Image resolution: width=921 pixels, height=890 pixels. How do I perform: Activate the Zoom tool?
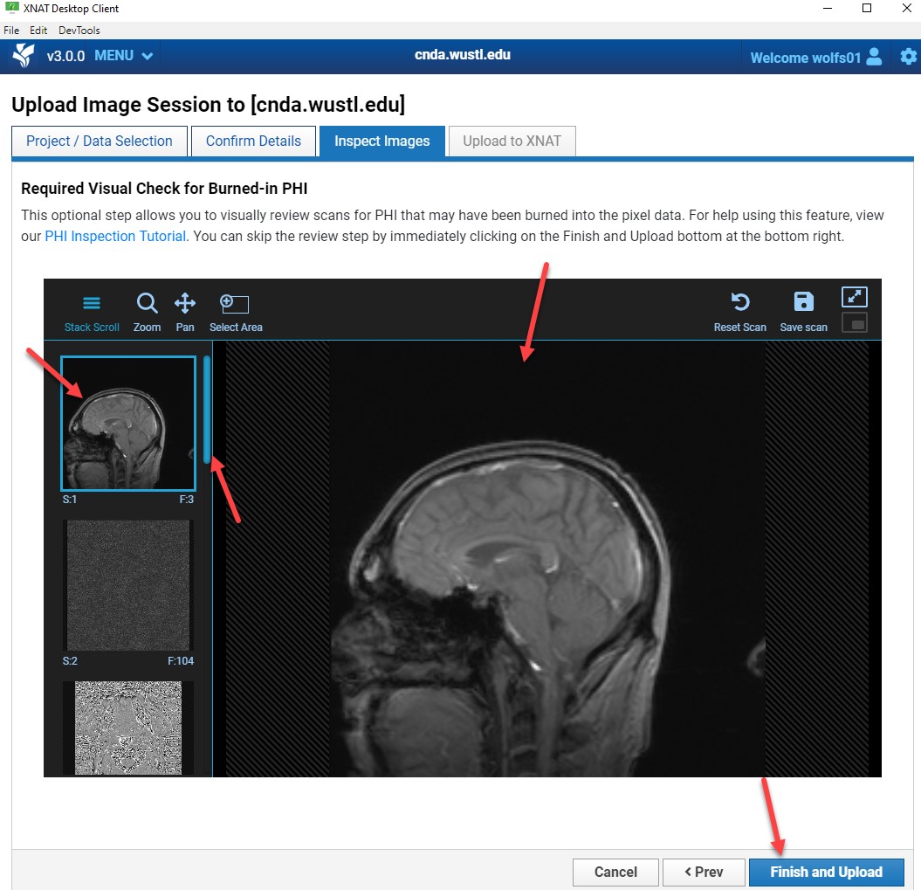click(147, 310)
